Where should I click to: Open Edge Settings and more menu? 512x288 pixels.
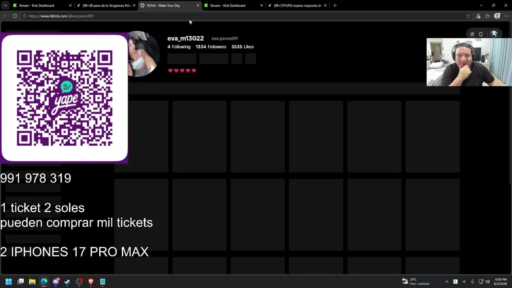[x=506, y=16]
